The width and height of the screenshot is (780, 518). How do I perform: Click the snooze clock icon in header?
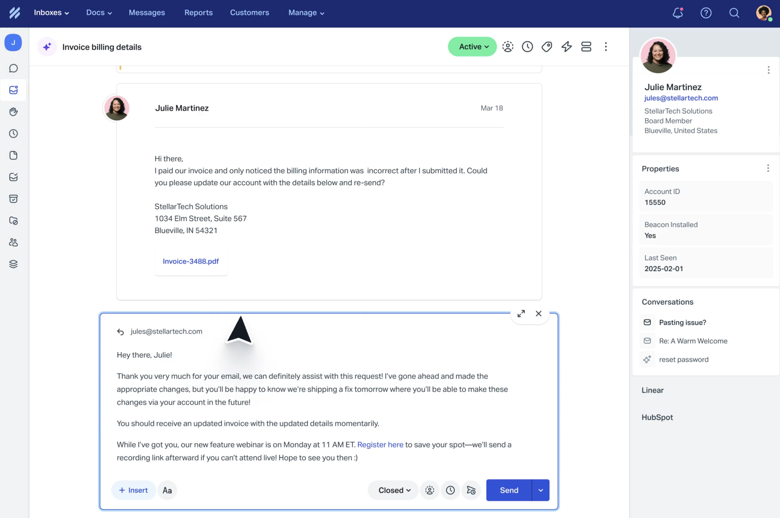coord(527,47)
